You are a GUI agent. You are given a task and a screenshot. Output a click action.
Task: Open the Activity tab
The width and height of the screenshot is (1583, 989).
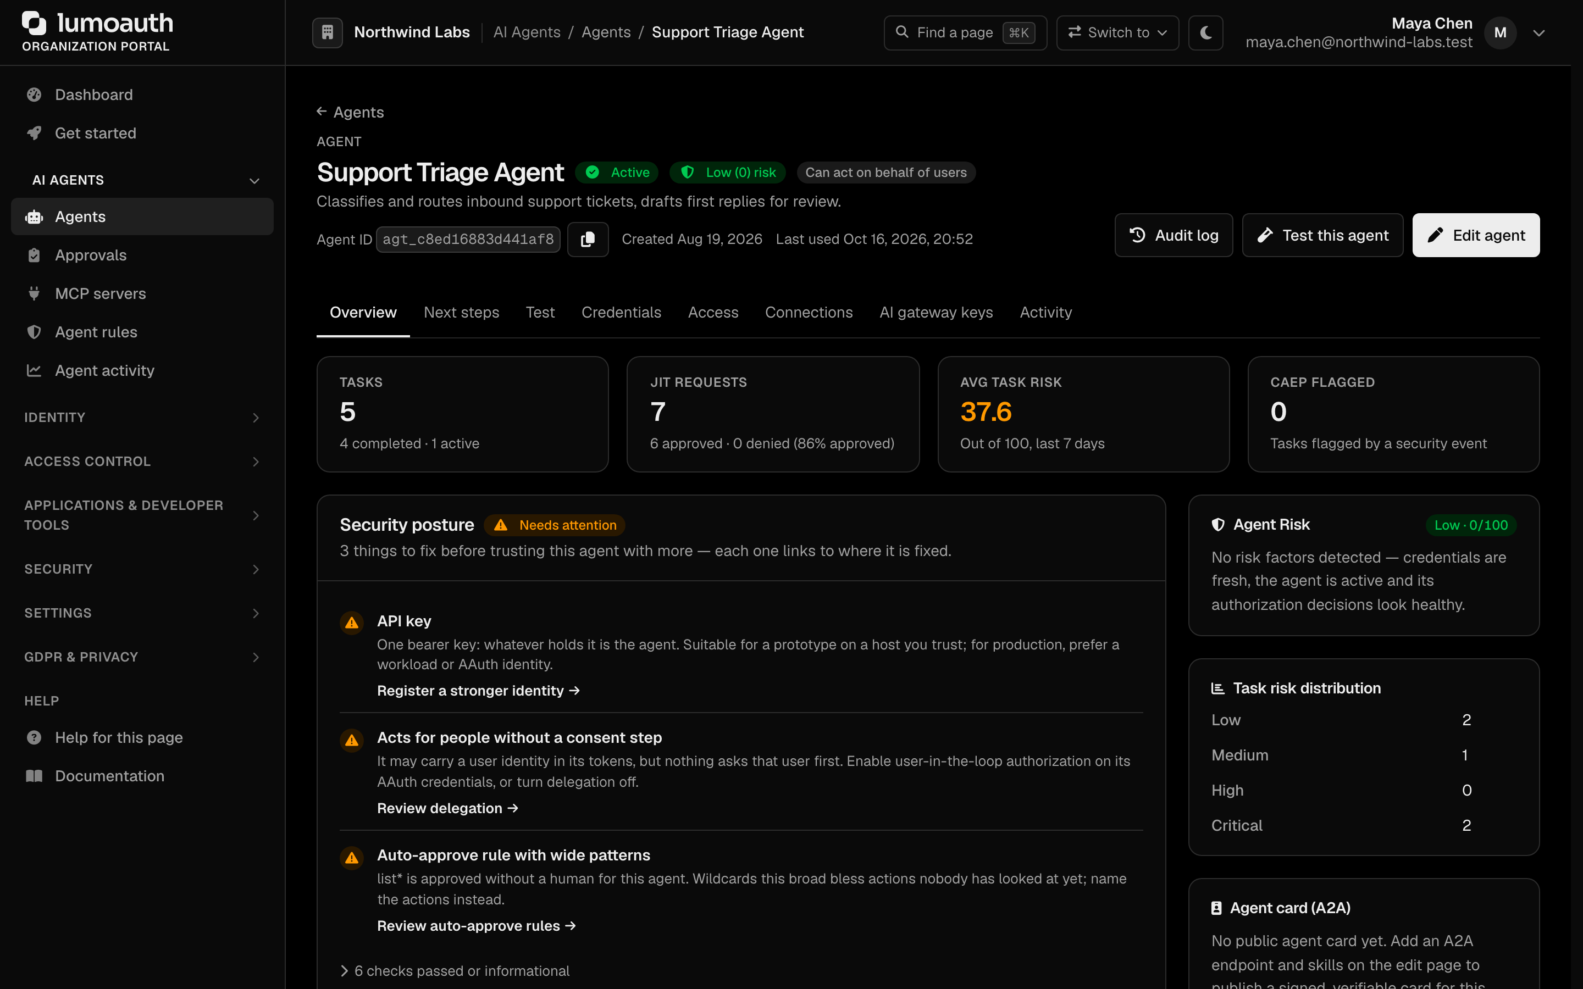1045,313
